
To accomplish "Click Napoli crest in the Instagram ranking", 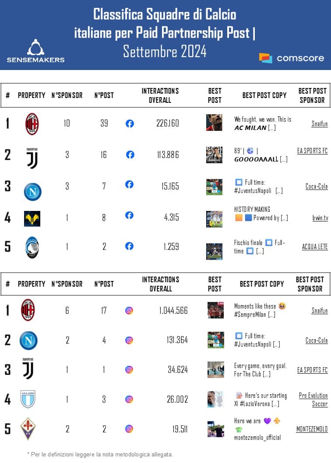I will tap(28, 340).
